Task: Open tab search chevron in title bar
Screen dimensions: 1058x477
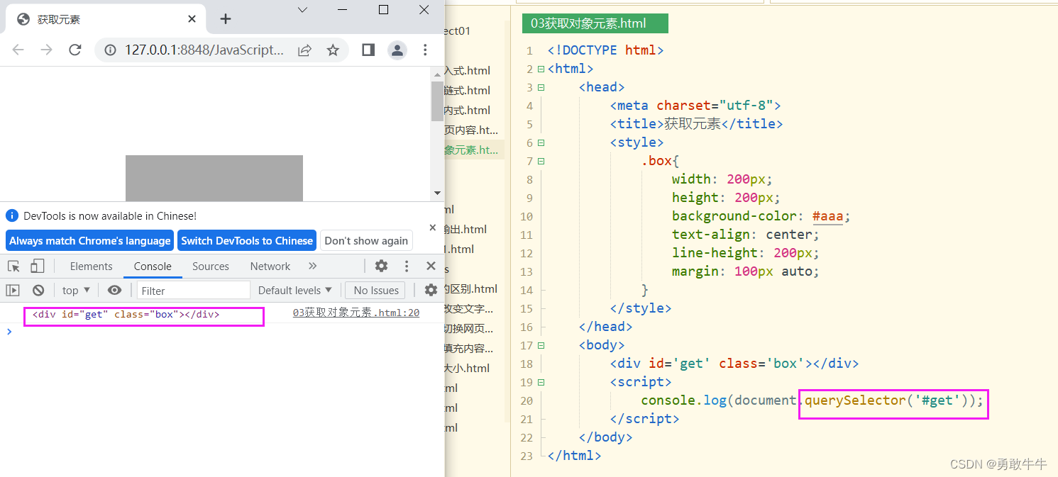Action: [x=302, y=10]
